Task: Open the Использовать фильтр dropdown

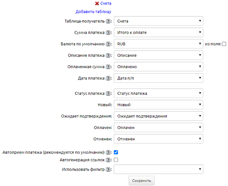Action: click(158, 169)
